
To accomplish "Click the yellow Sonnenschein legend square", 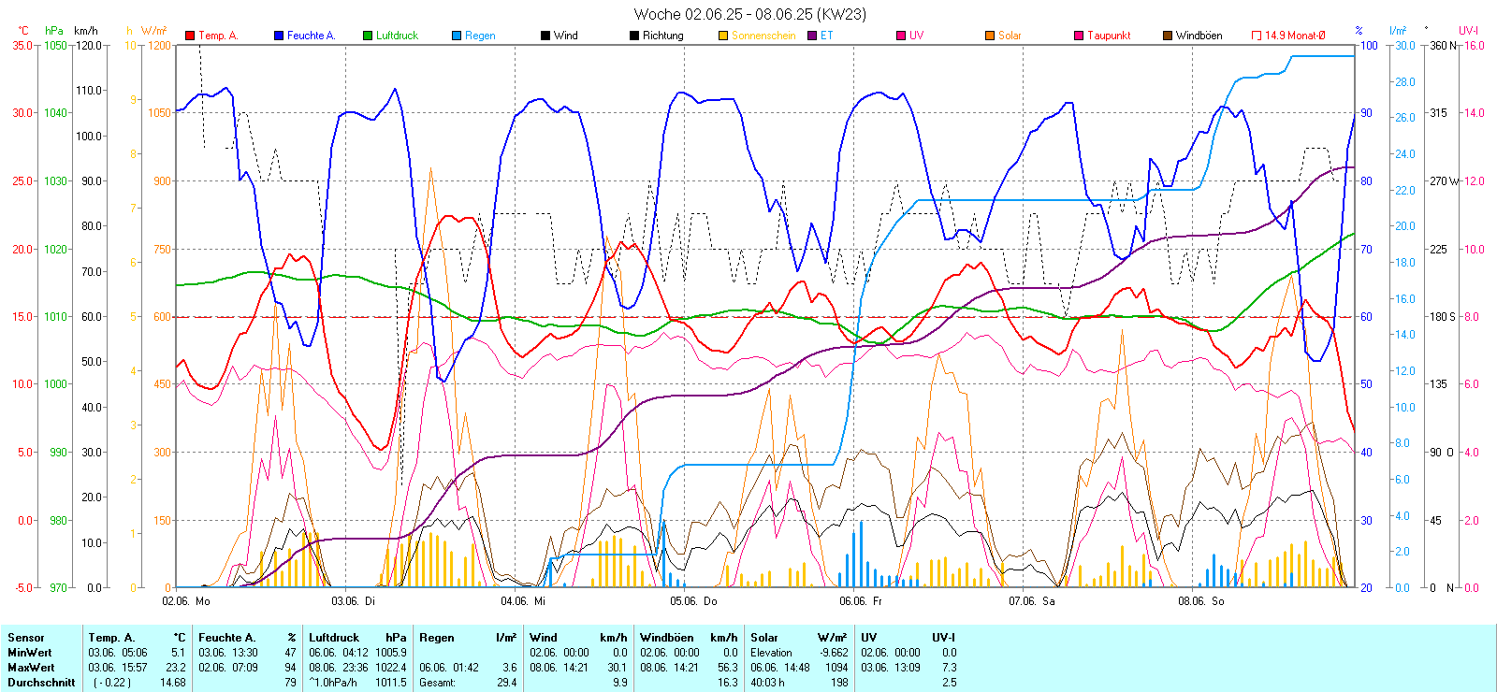I will 723,36.
